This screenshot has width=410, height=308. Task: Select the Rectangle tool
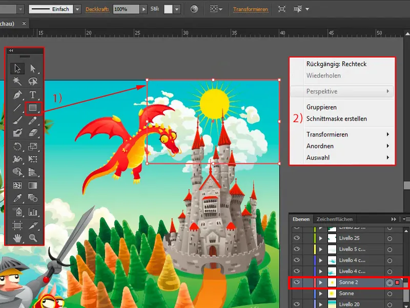[x=33, y=108]
